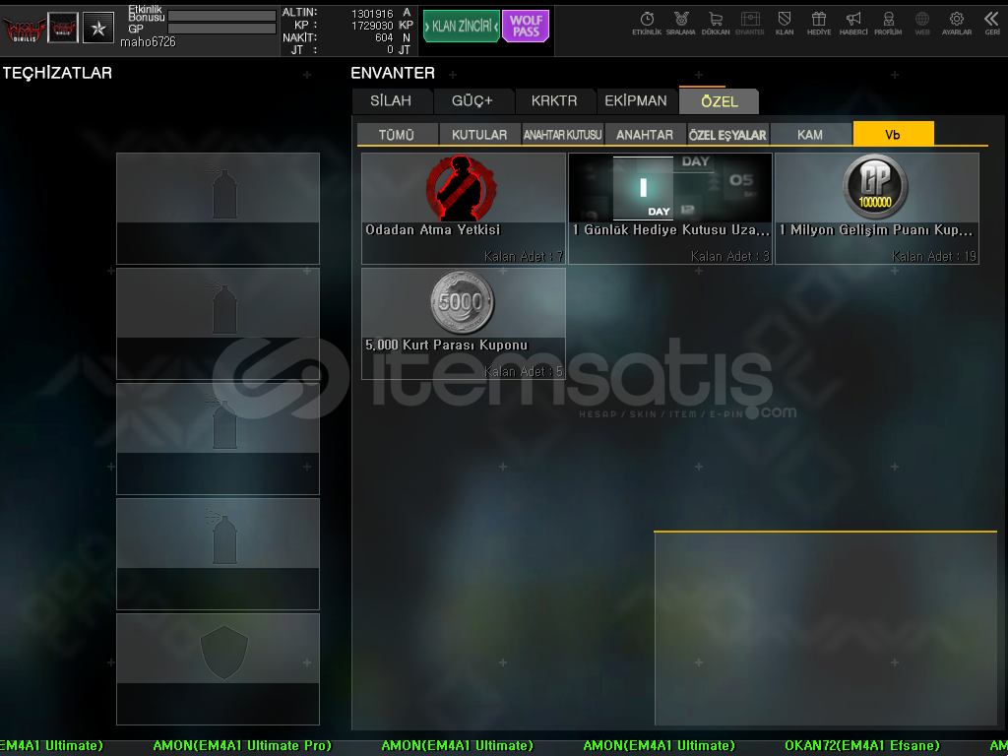Open Ayarlar settings gear icon

[x=956, y=23]
